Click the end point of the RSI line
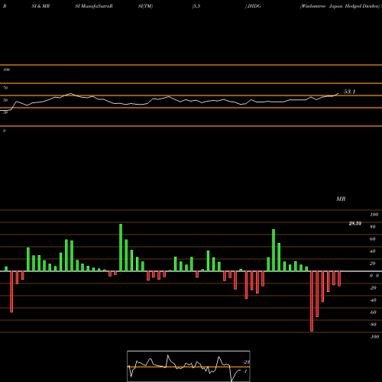Image resolution: width=382 pixels, height=382 pixels. pos(338,93)
